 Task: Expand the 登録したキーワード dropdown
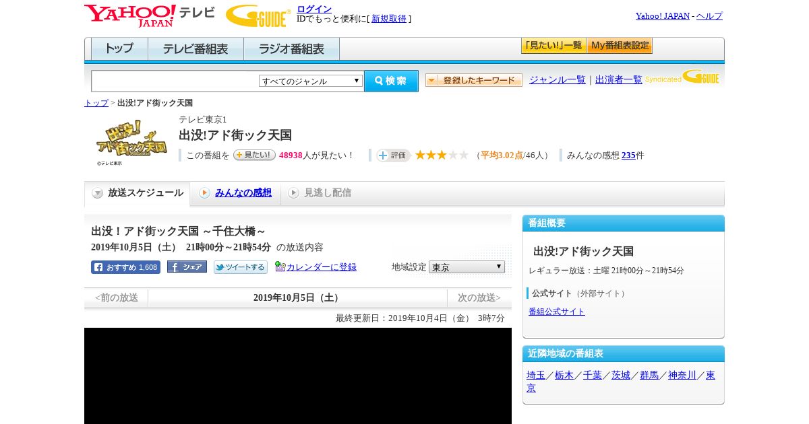474,80
